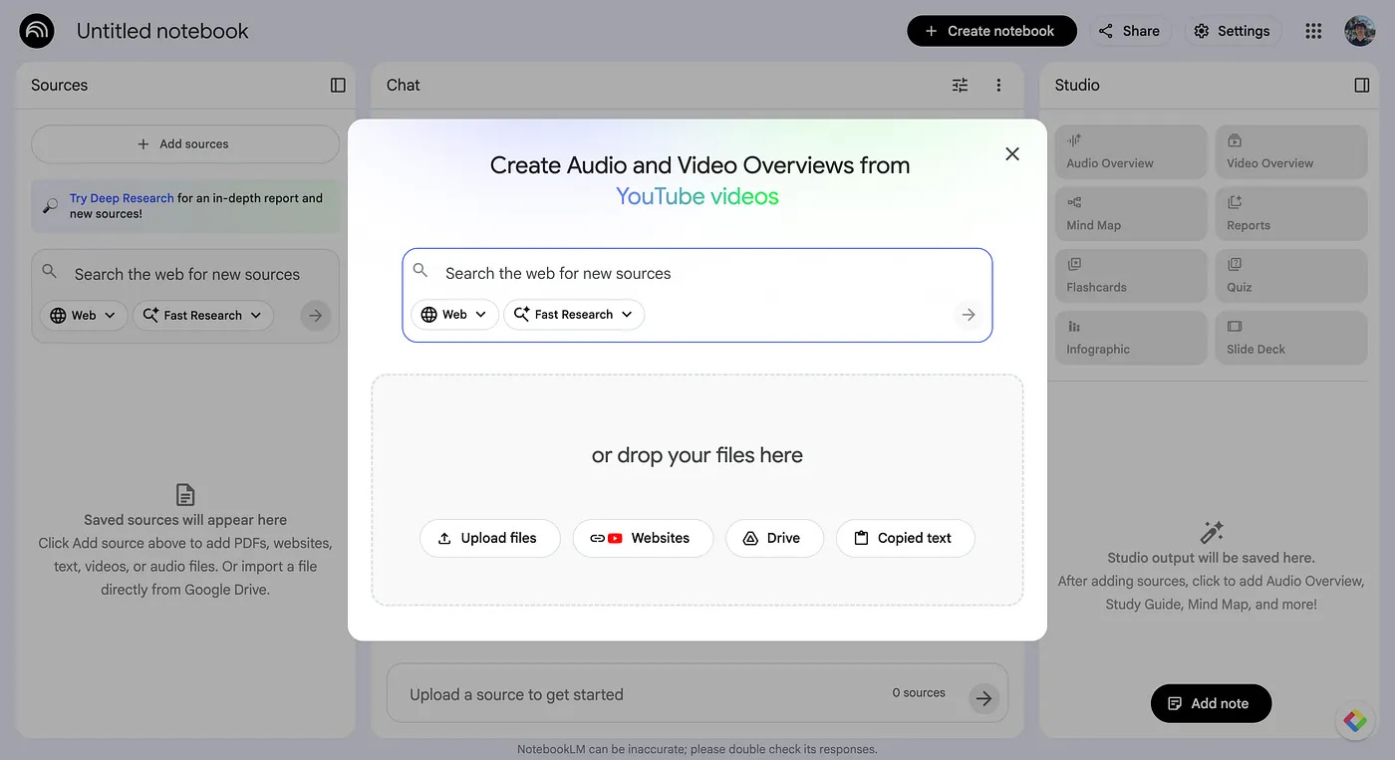This screenshot has height=760, width=1395.
Task: Open chat configuration sliders icon
Action: click(960, 85)
